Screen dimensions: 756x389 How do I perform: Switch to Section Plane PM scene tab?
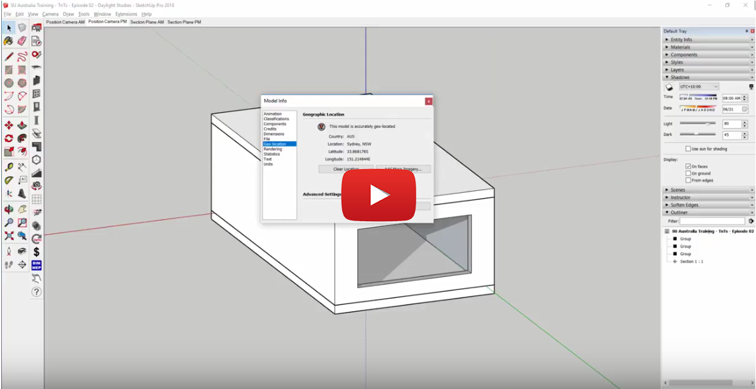(184, 23)
